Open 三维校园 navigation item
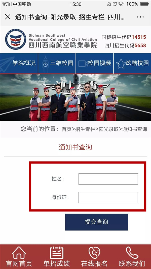151x269 pixels. point(62,63)
